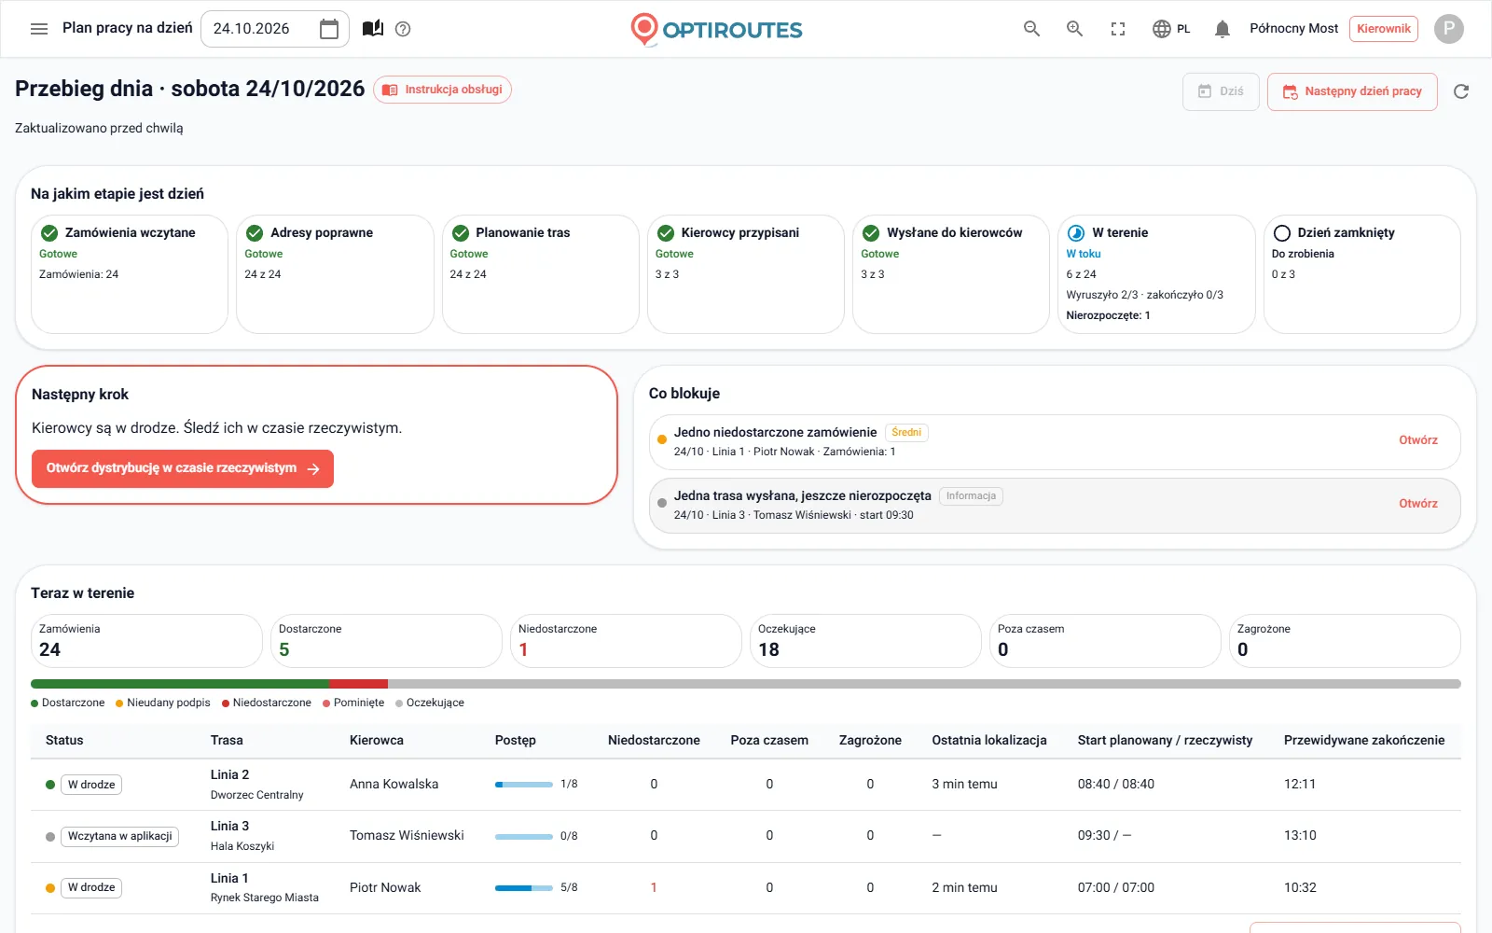Open real-time distribution button
Image resolution: width=1492 pixels, height=933 pixels.
click(x=183, y=468)
